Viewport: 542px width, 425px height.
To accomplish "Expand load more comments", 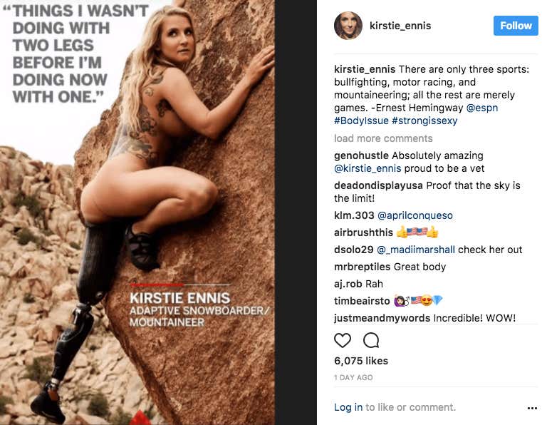I will coord(383,138).
